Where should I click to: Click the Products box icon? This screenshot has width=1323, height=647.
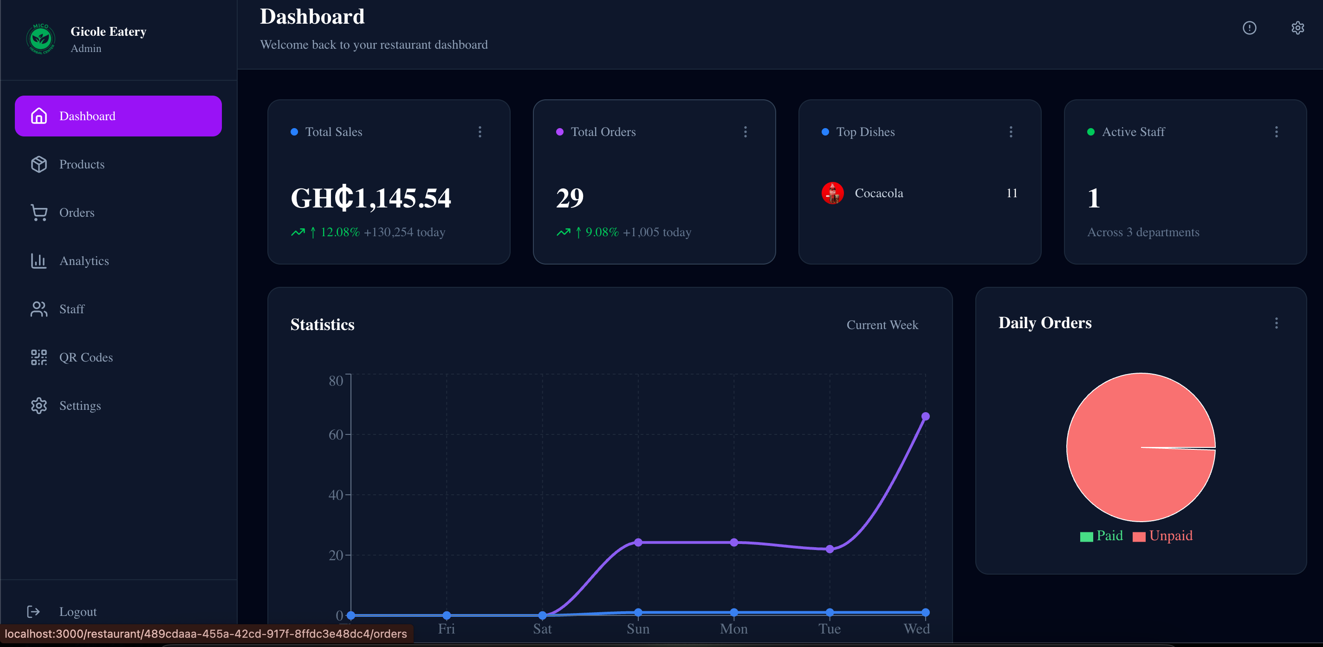(x=39, y=164)
